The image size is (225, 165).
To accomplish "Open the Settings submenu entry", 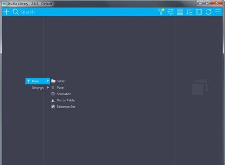I will tap(38, 88).
